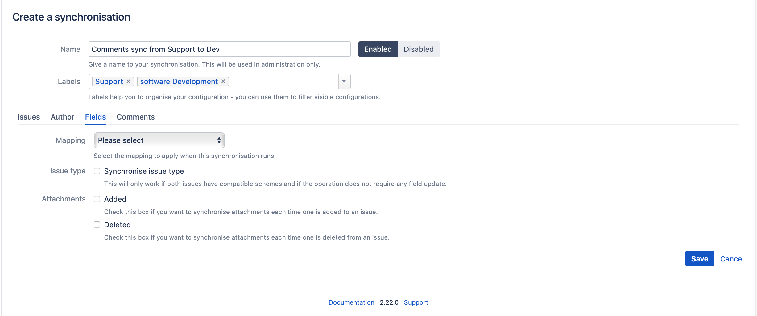Open the Support link in footer

click(416, 302)
